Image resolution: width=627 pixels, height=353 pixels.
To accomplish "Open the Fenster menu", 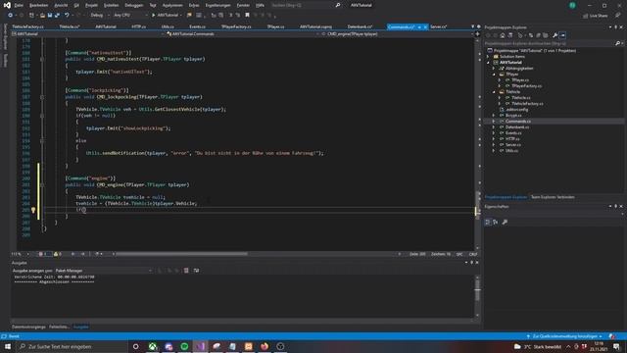I will pyautogui.click(x=243, y=5).
